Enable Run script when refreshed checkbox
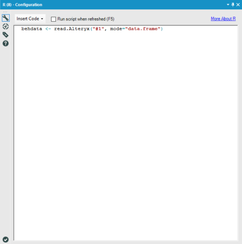242x244 pixels. coord(54,19)
